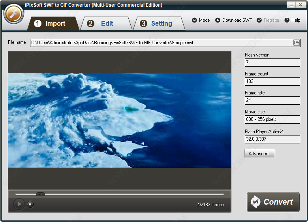The height and width of the screenshot is (222, 308).
Task: Click the "Frame rate" label
Action: 255,93
